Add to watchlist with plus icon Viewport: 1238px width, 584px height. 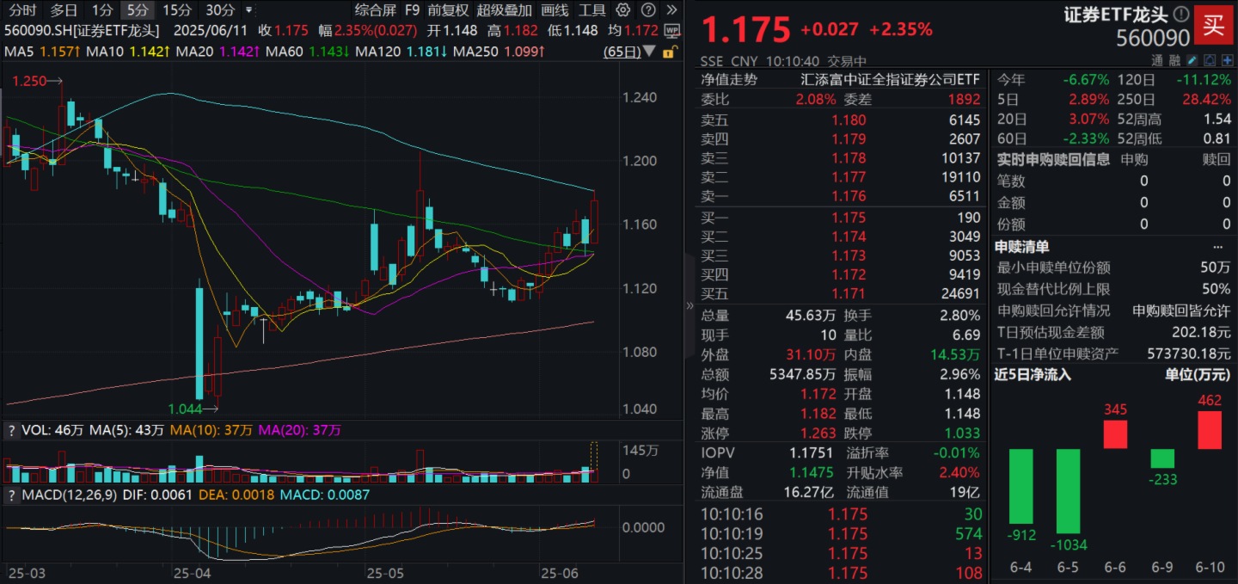[x=1227, y=61]
